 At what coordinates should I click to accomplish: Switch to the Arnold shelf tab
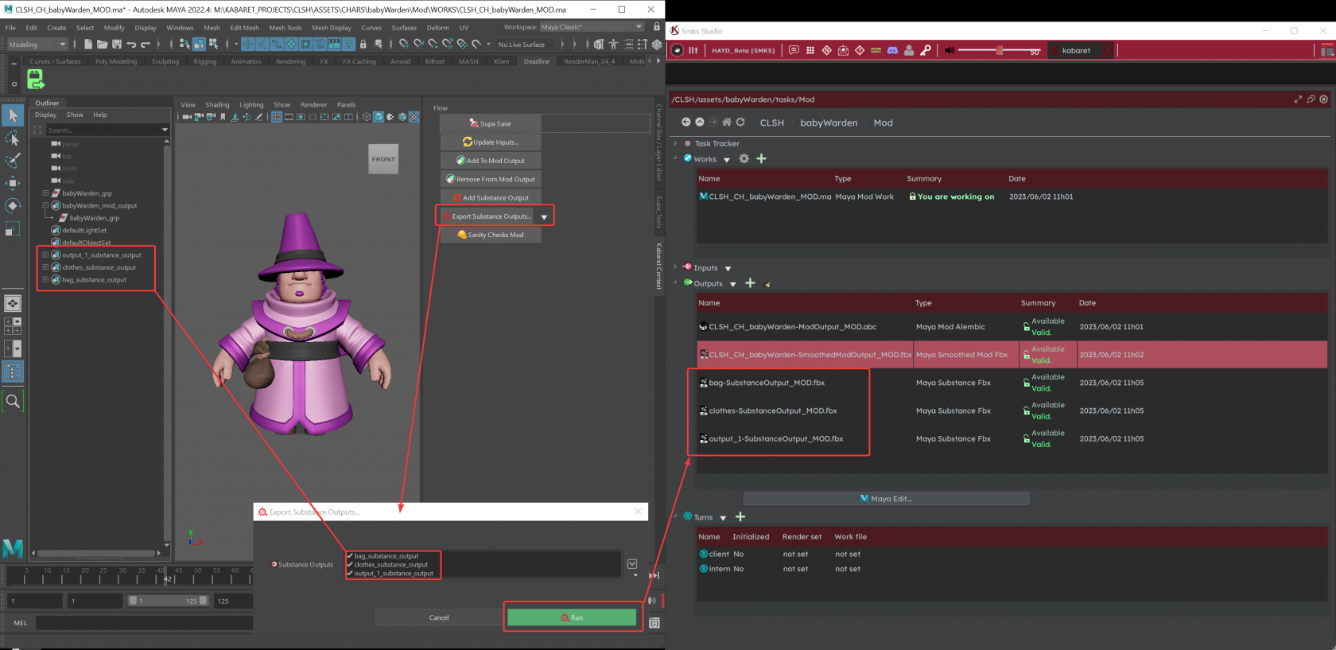tap(401, 61)
